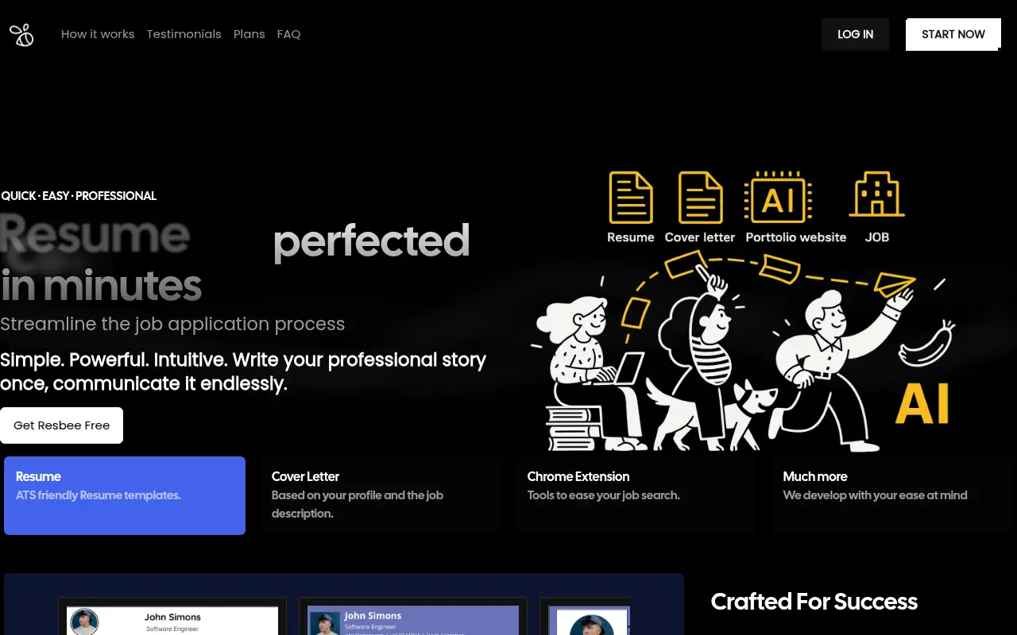Switch to the Chrome Extension tab
1017x635 pixels.
[636, 495]
